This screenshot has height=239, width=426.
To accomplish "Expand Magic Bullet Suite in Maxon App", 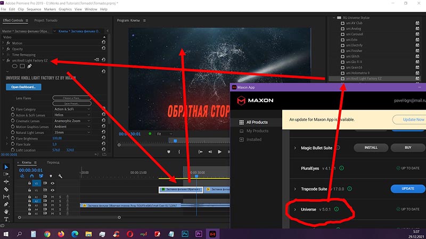I will tap(295, 148).
